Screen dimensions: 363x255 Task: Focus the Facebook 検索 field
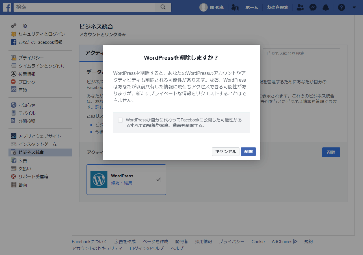(84, 7)
